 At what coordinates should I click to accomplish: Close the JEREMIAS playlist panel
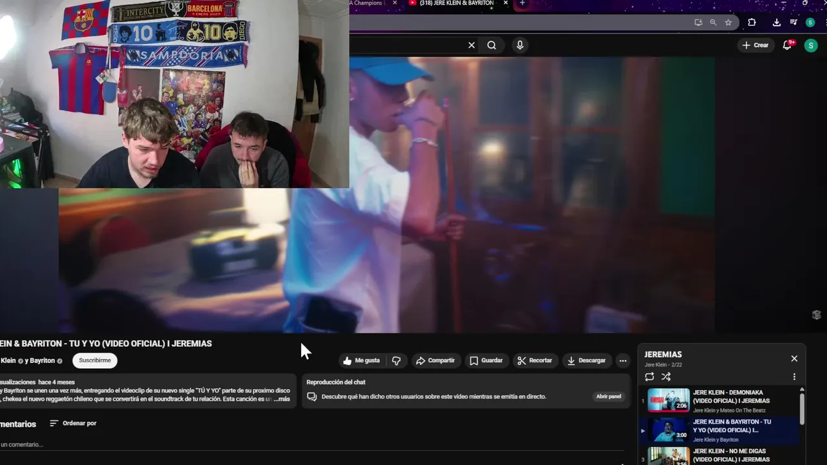pyautogui.click(x=794, y=358)
